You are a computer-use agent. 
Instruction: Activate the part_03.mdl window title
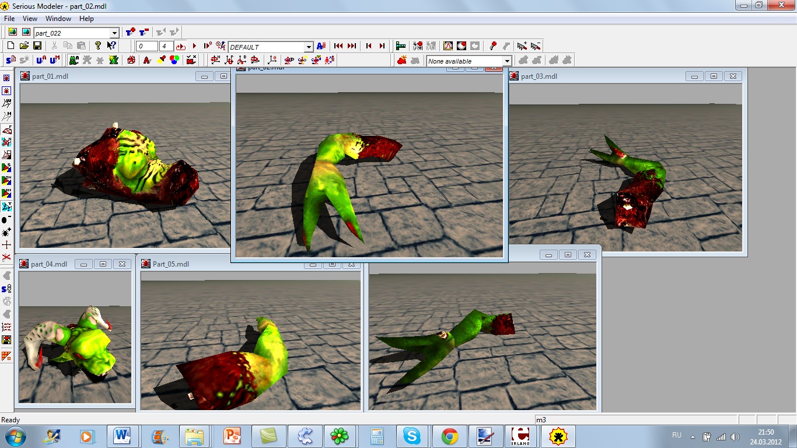point(539,76)
